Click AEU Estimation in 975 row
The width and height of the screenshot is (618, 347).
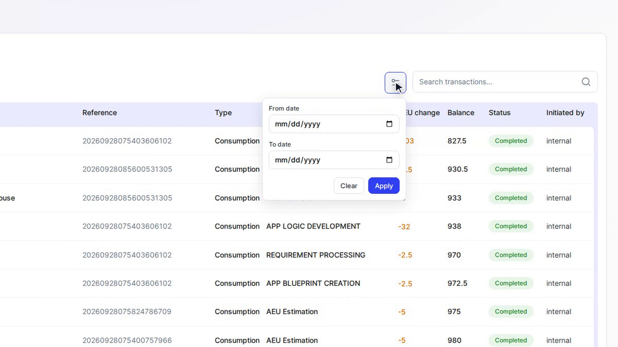pos(292,312)
